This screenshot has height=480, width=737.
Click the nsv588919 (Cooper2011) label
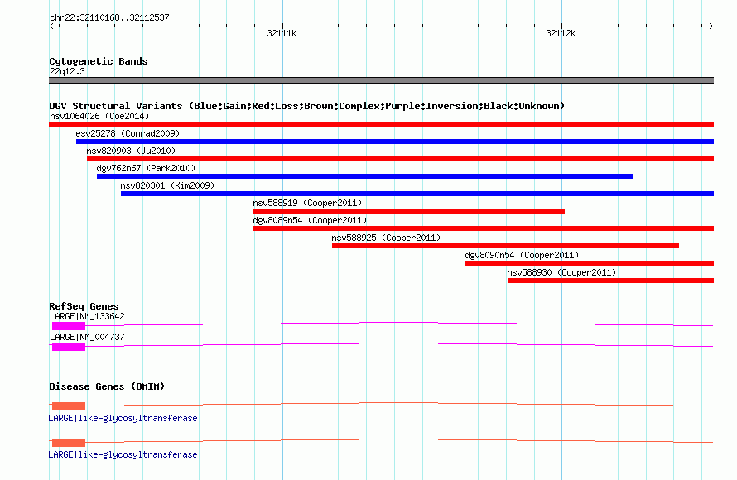[307, 203]
